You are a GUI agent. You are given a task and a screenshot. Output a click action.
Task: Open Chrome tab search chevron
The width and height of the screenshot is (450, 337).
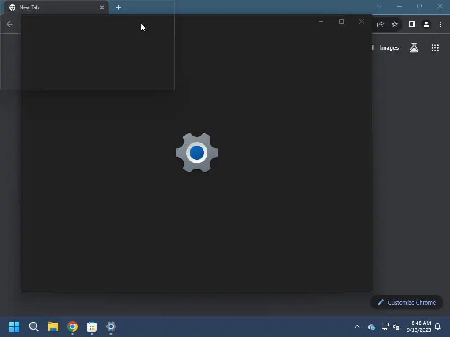(x=379, y=6)
